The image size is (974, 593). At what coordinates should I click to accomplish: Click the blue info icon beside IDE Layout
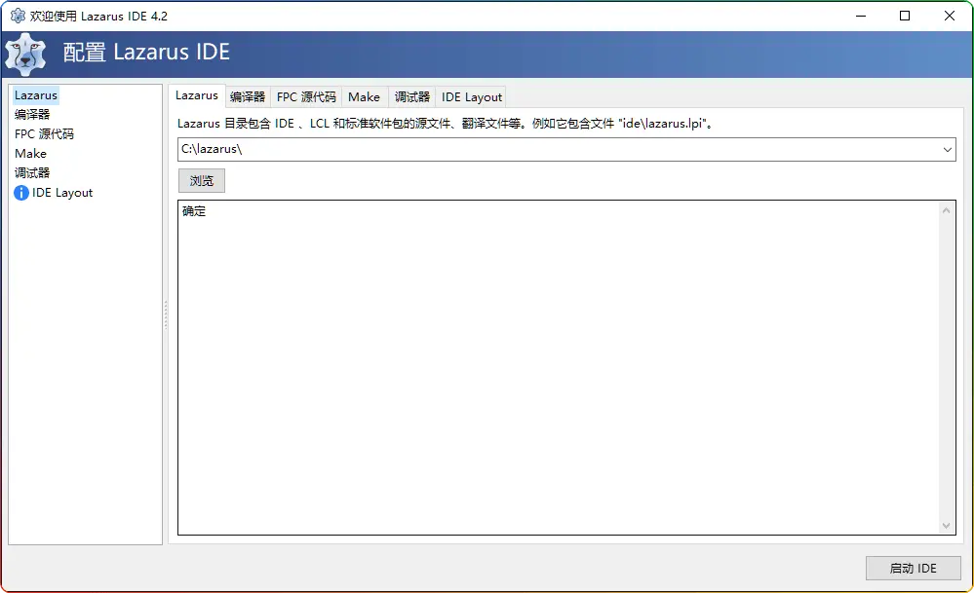[x=21, y=193]
